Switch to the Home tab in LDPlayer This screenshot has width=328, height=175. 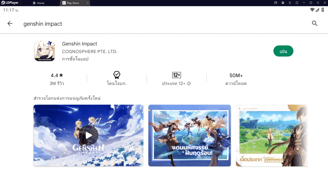[38, 3]
